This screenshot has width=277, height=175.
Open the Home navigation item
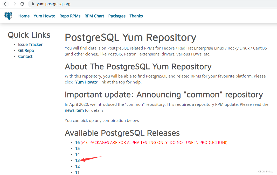tap(24, 16)
